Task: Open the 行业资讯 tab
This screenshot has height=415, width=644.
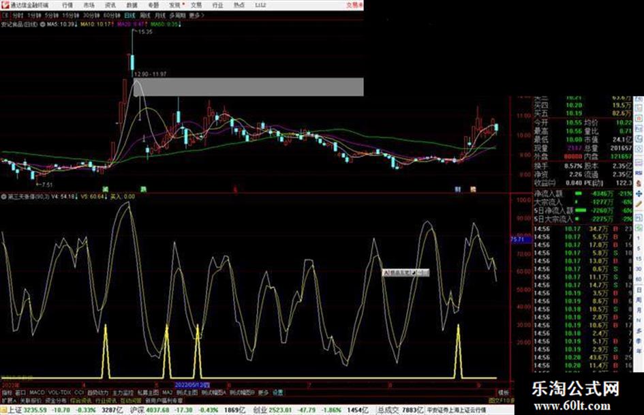Action: tap(106, 400)
